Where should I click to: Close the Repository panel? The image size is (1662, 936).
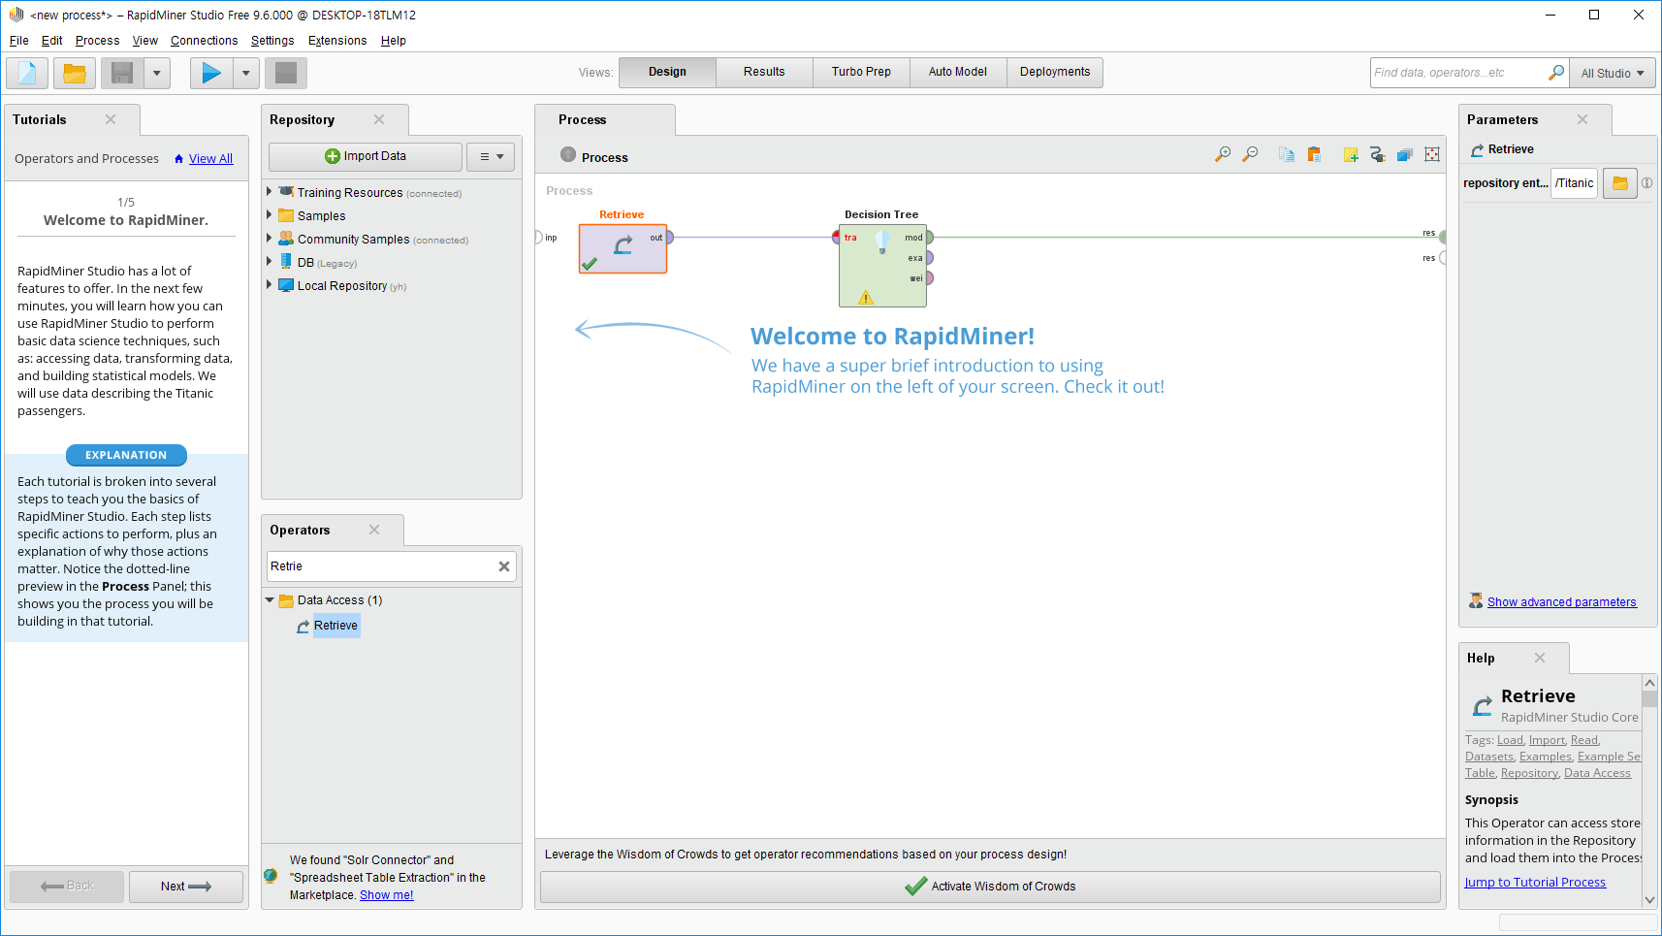point(379,119)
